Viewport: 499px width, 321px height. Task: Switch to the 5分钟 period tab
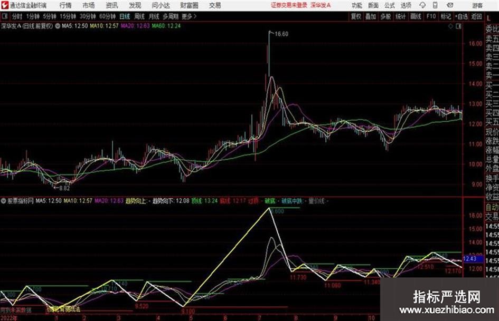pos(49,16)
